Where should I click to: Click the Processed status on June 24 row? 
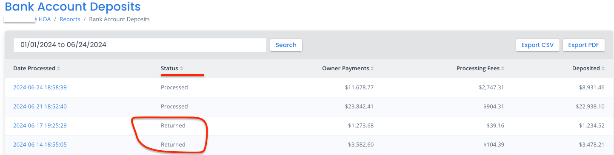click(x=174, y=88)
